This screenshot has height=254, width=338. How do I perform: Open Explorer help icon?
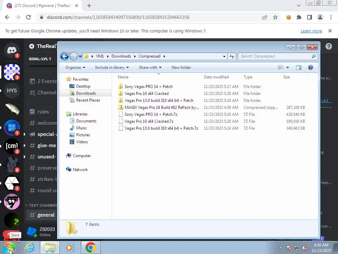310,67
